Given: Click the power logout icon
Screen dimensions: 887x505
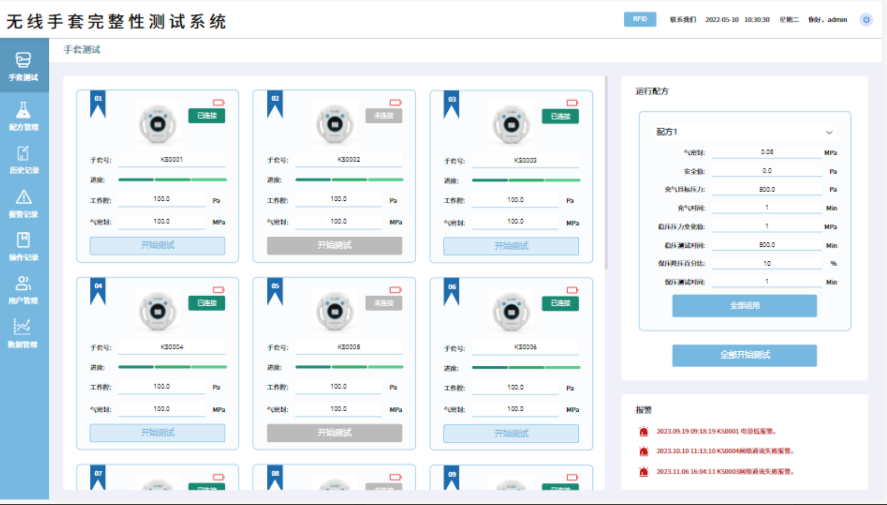Looking at the screenshot, I should click(866, 20).
